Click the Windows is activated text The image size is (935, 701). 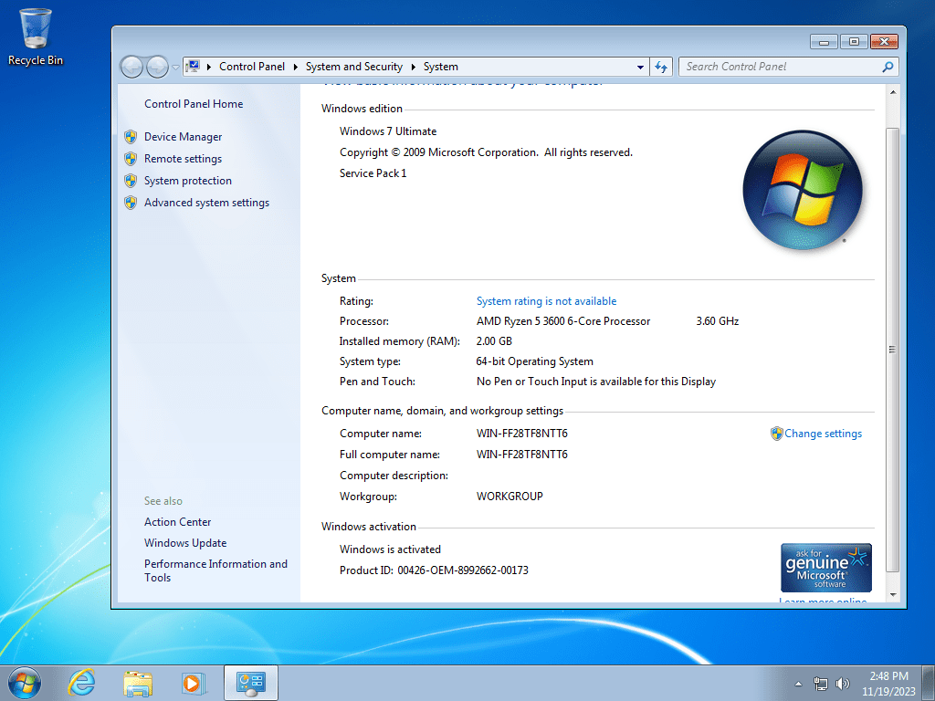[x=390, y=549]
